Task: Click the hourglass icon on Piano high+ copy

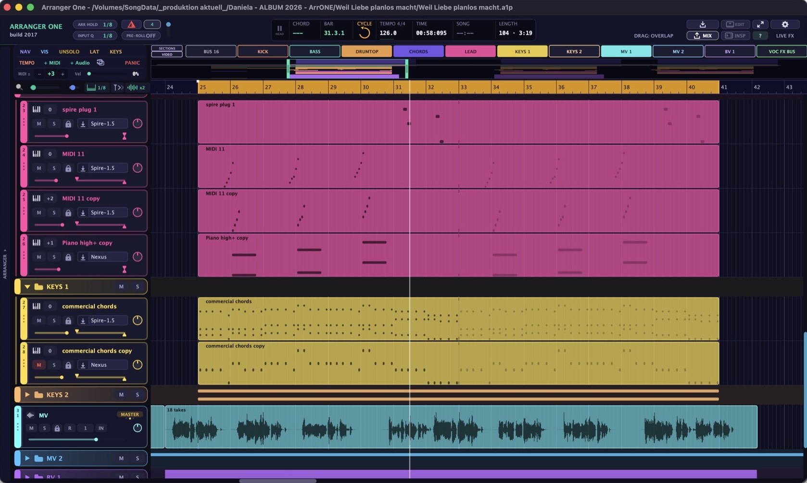Action: [x=124, y=270]
